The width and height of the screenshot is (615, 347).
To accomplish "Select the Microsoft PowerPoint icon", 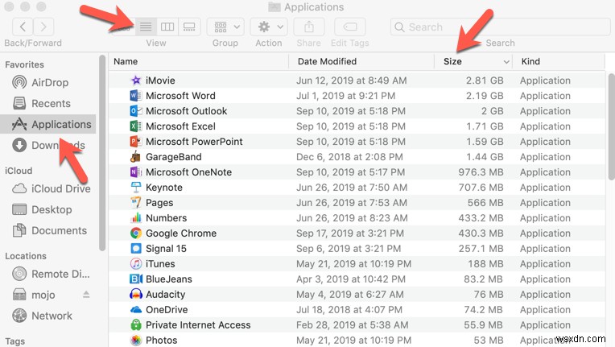I will tap(136, 142).
